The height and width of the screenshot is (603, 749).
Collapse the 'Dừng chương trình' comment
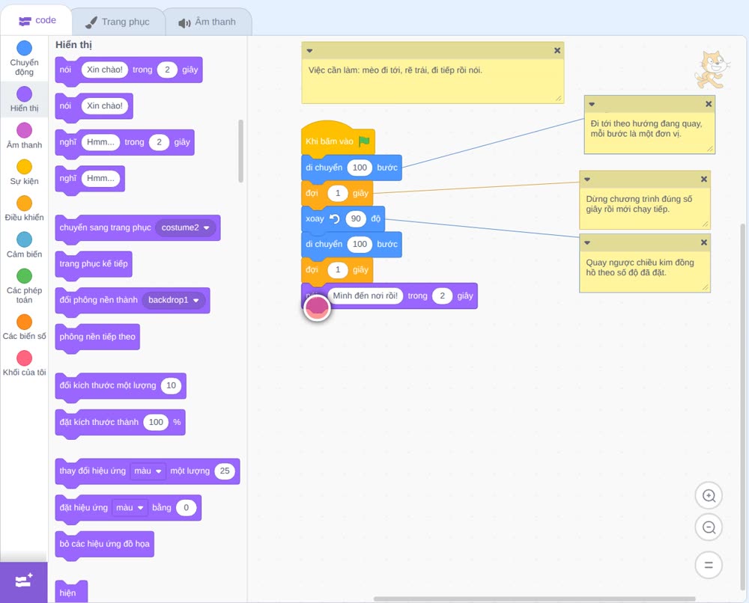pyautogui.click(x=587, y=180)
